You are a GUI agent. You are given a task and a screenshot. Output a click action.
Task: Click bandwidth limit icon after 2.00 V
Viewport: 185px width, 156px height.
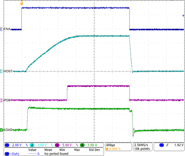point(27,145)
